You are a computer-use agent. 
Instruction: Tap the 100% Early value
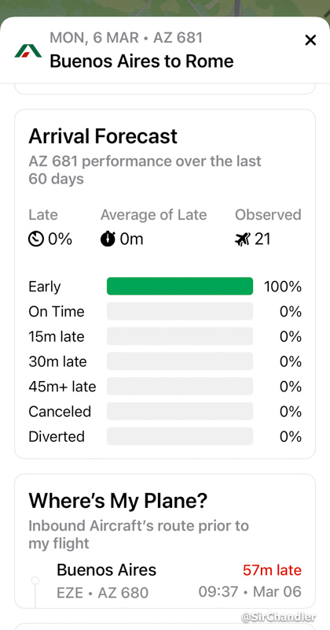pos(283,287)
